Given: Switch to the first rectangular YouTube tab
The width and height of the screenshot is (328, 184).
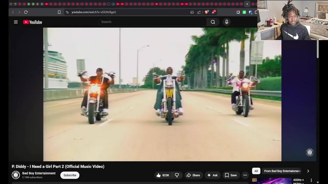Looking at the screenshot, I should coord(46,4).
